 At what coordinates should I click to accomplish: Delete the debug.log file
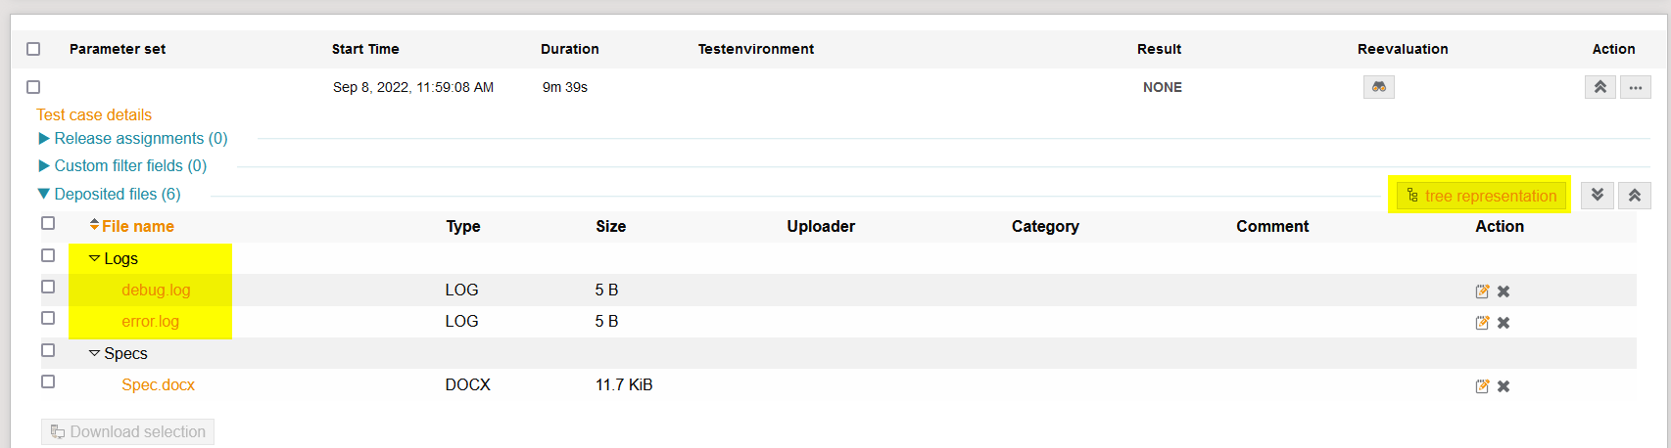(x=1504, y=291)
